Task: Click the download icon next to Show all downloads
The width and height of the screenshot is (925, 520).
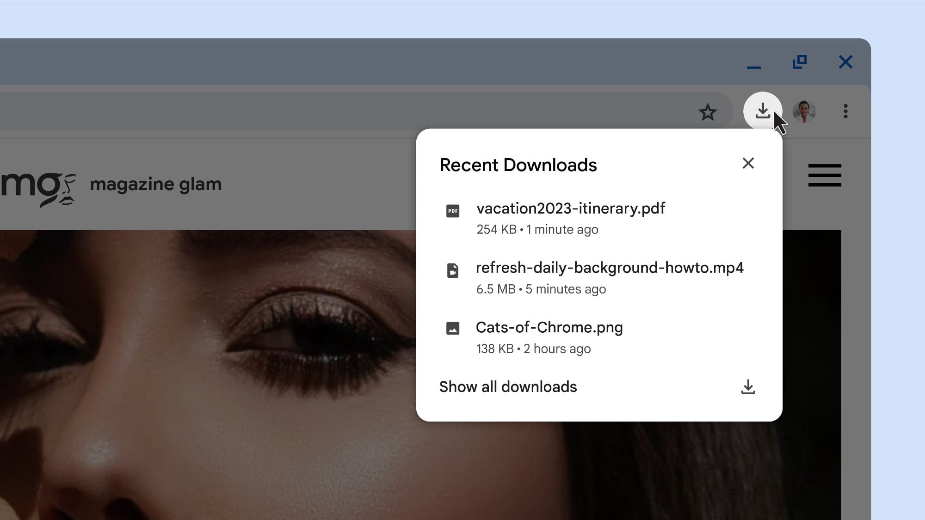Action: [x=749, y=387]
